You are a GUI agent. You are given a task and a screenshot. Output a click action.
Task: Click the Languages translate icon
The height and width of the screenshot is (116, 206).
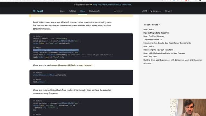point(151,11)
